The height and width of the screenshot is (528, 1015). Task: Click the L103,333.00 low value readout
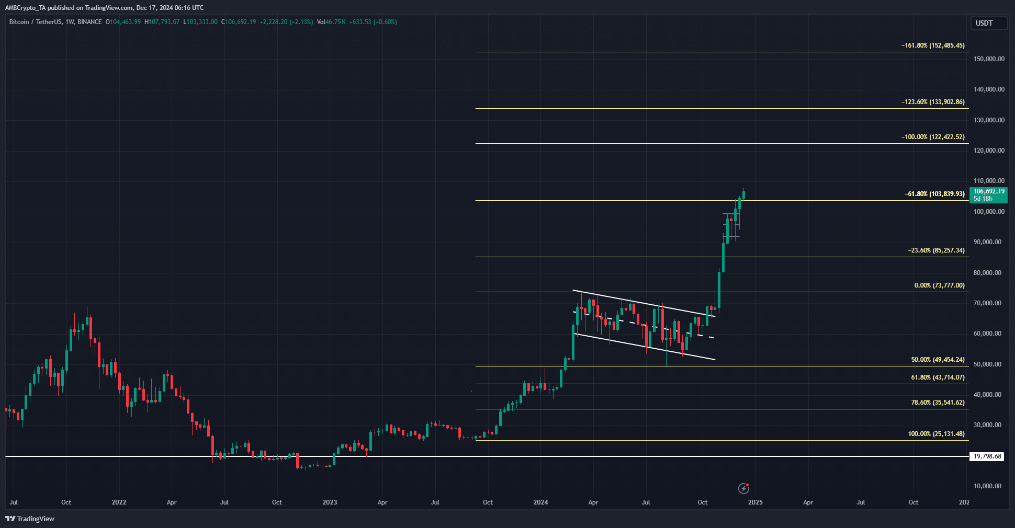pos(200,22)
